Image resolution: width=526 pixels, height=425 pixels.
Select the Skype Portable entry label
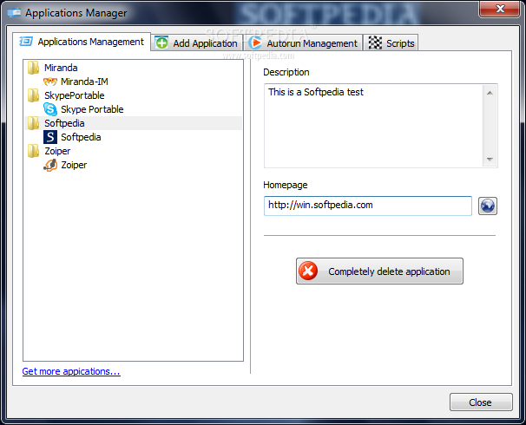(92, 109)
